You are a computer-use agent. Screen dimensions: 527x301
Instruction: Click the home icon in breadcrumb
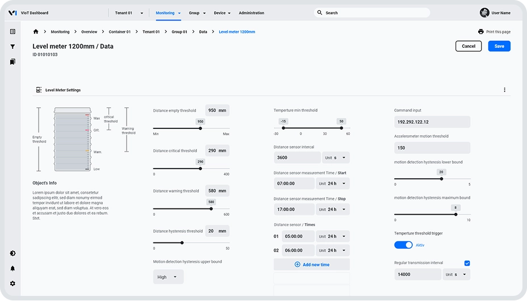[36, 32]
